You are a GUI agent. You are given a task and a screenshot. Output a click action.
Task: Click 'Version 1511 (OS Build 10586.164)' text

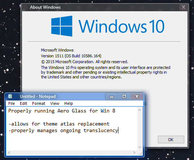71,56
